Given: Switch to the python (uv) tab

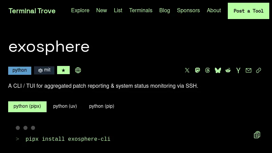Looking at the screenshot, I should (x=65, y=106).
